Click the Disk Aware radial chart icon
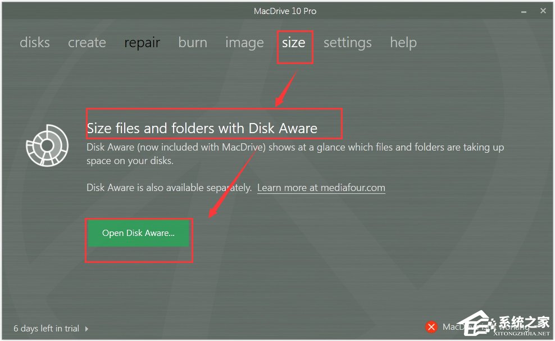Image resolution: width=555 pixels, height=341 pixels. pos(47,145)
